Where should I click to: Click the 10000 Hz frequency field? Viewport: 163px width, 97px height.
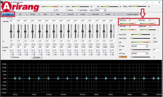(x=105, y=47)
